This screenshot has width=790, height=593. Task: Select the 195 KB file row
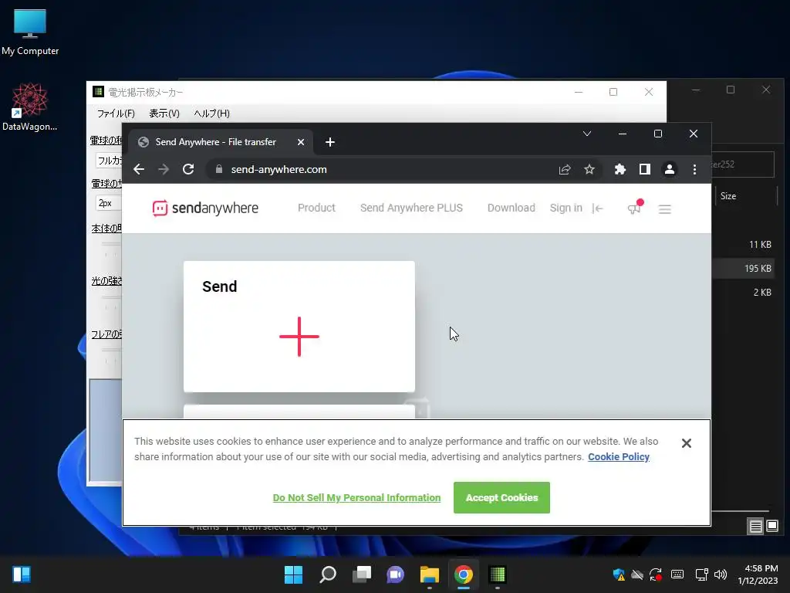[x=743, y=269]
